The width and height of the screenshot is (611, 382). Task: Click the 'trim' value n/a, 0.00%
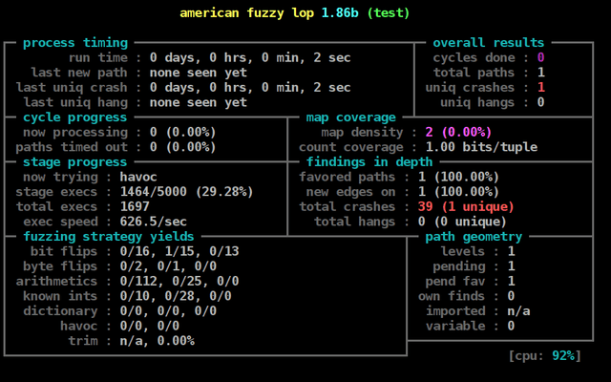[x=157, y=341]
